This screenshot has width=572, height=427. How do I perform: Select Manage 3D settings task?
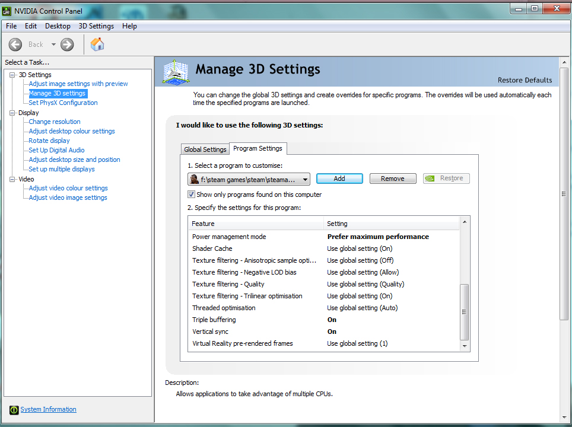click(x=58, y=93)
